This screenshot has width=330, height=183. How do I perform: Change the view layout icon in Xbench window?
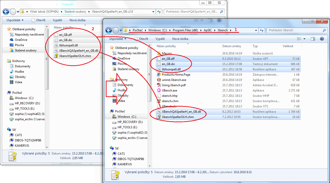coord(299,39)
